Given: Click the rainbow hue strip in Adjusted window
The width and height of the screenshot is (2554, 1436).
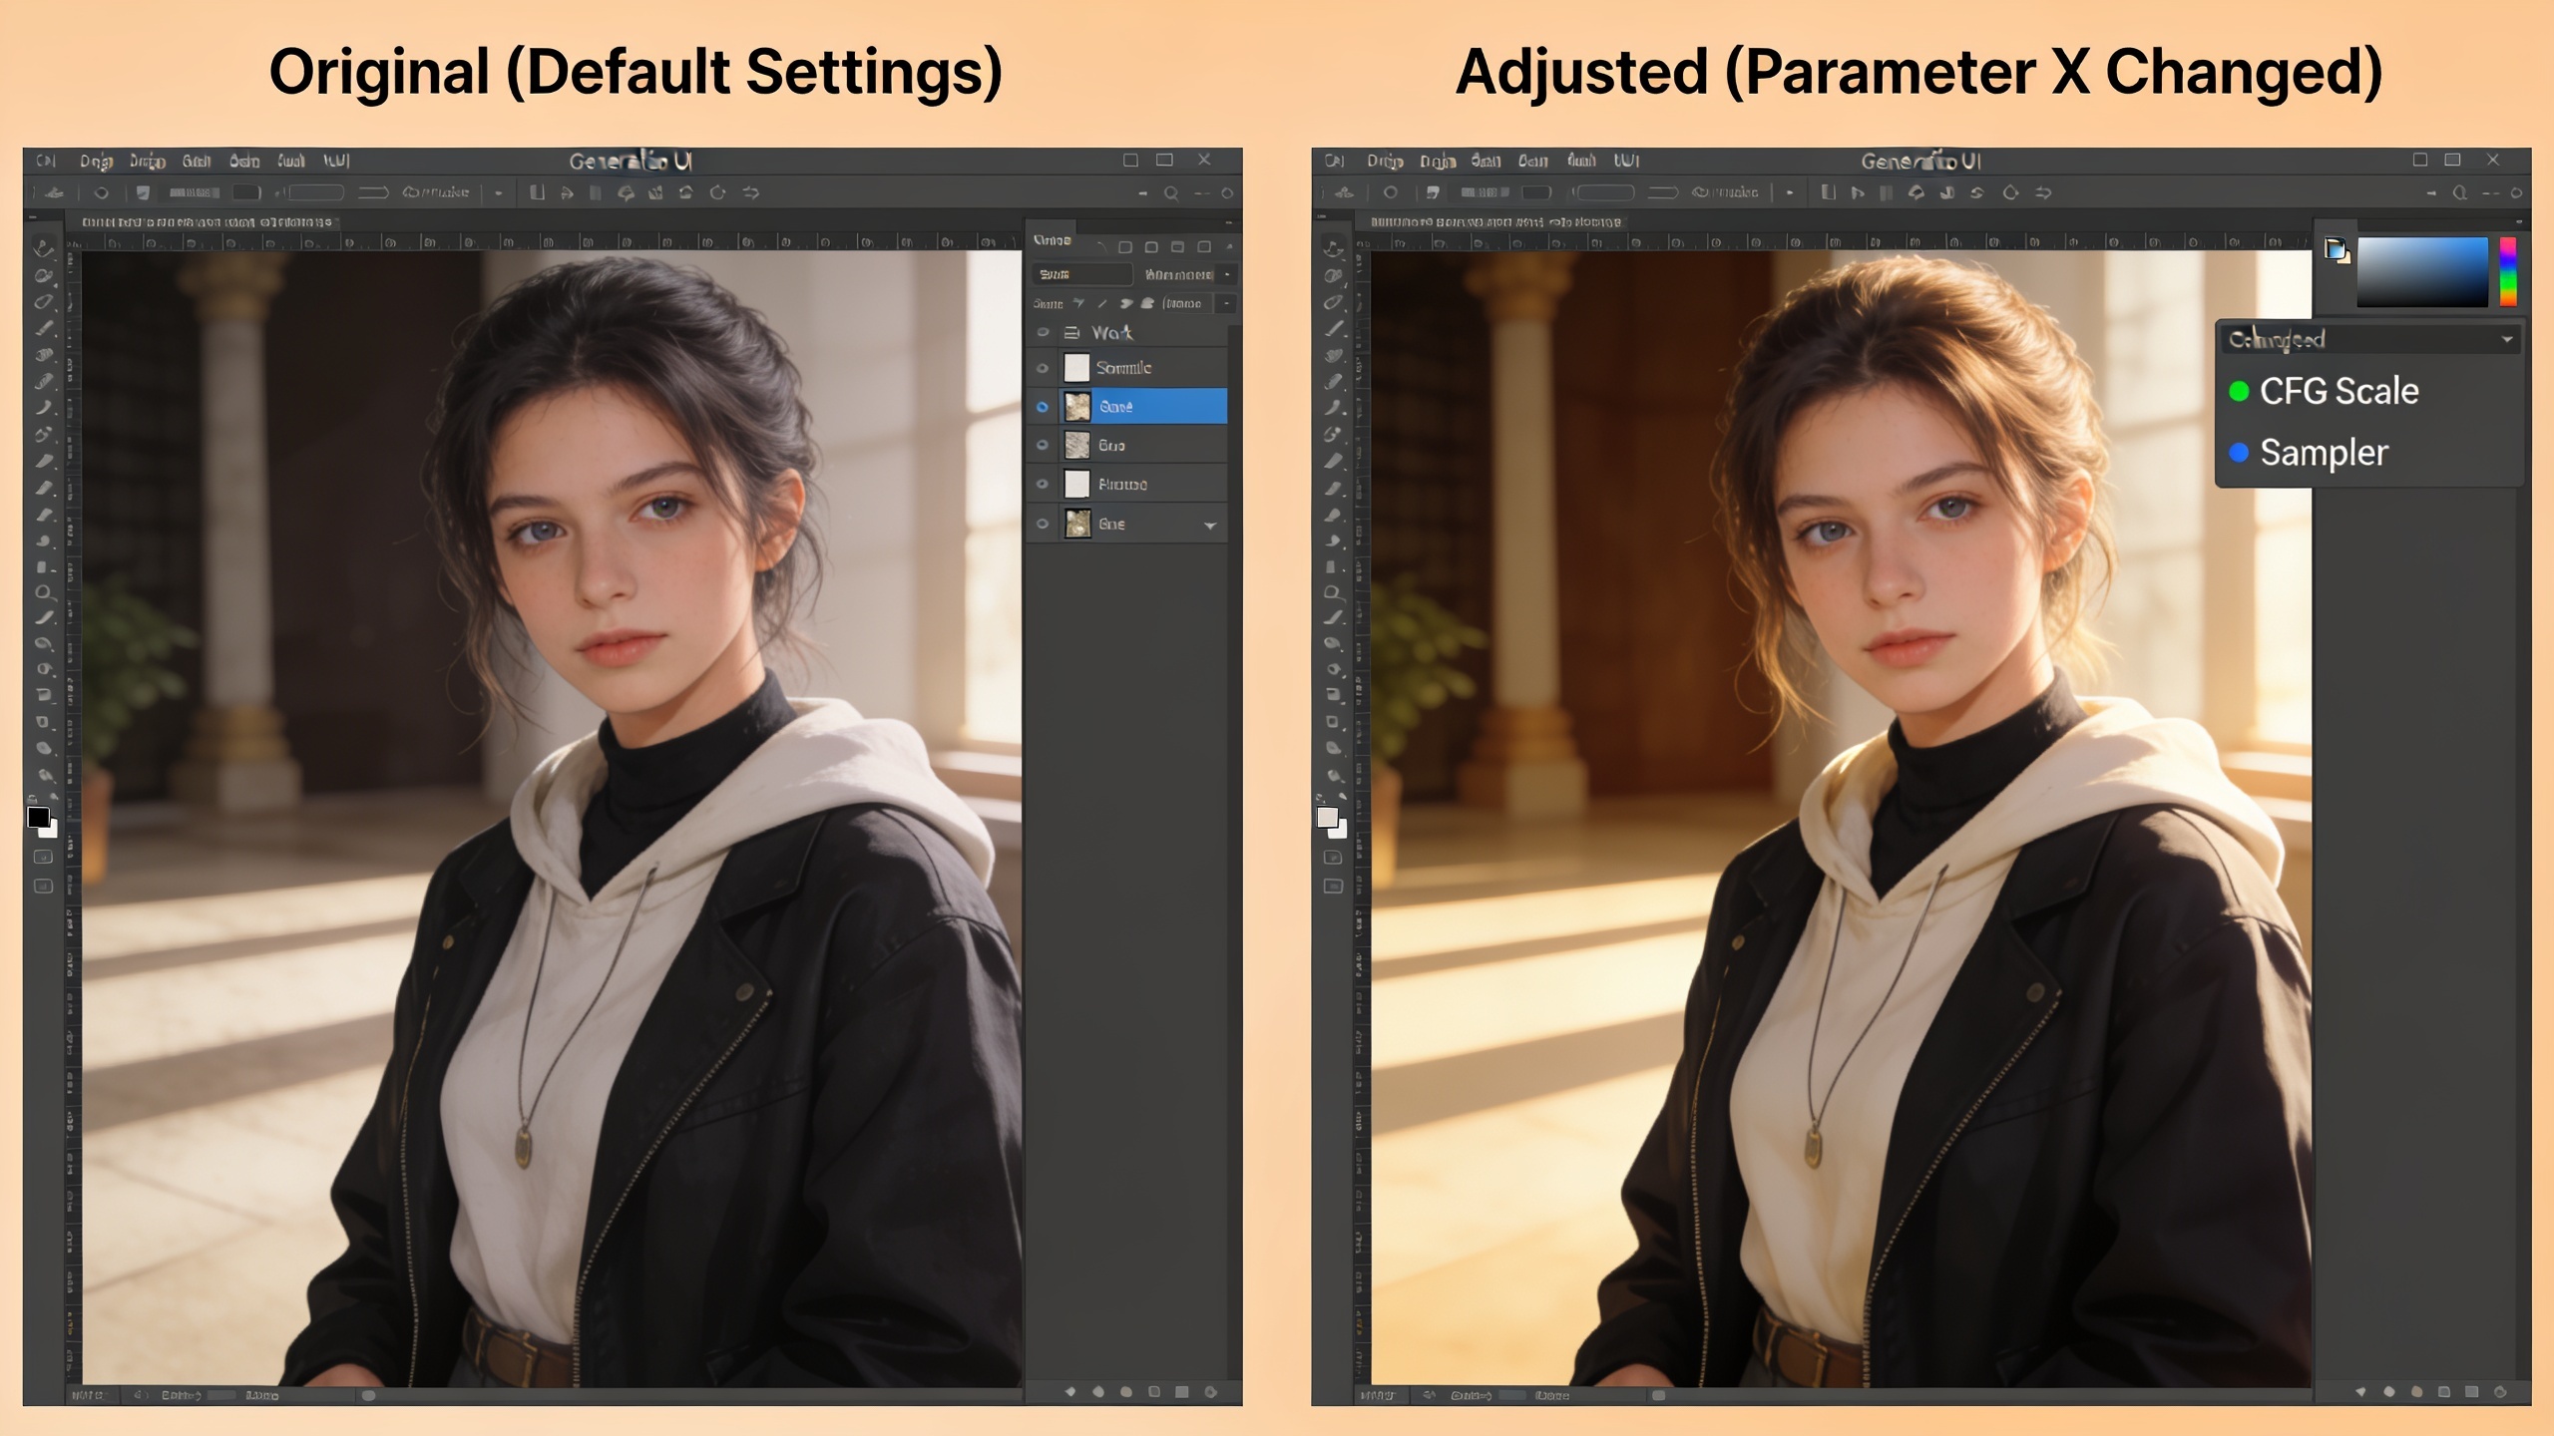Looking at the screenshot, I should pyautogui.click(x=2508, y=271).
